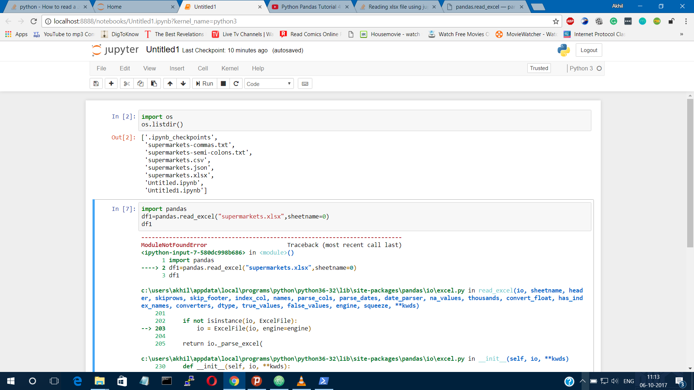This screenshot has width=694, height=390.
Task: Open VLC media player from taskbar
Action: tap(301, 381)
